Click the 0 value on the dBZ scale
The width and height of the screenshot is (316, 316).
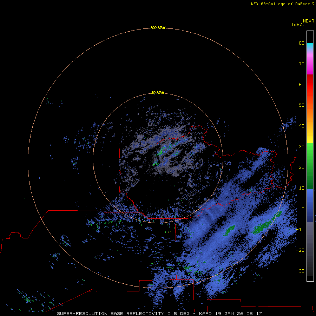(303, 209)
